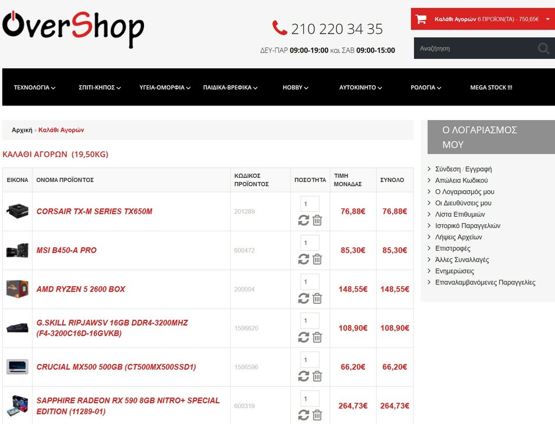Delete SAPPHIRE RADEON RX 590 from cart
555x424 pixels.
[317, 415]
